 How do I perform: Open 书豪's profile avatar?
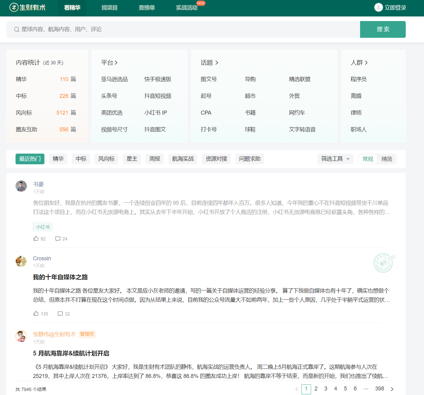21,186
